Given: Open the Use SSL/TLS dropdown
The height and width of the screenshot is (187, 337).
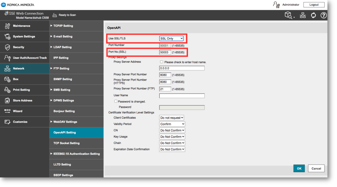Looking at the screenshot, I should click(171, 38).
